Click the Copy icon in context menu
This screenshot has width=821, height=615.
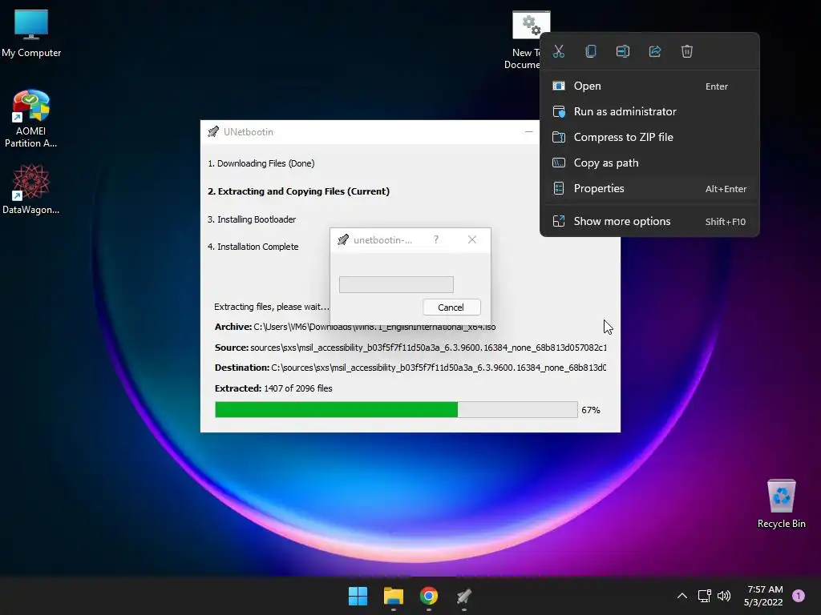coord(591,51)
